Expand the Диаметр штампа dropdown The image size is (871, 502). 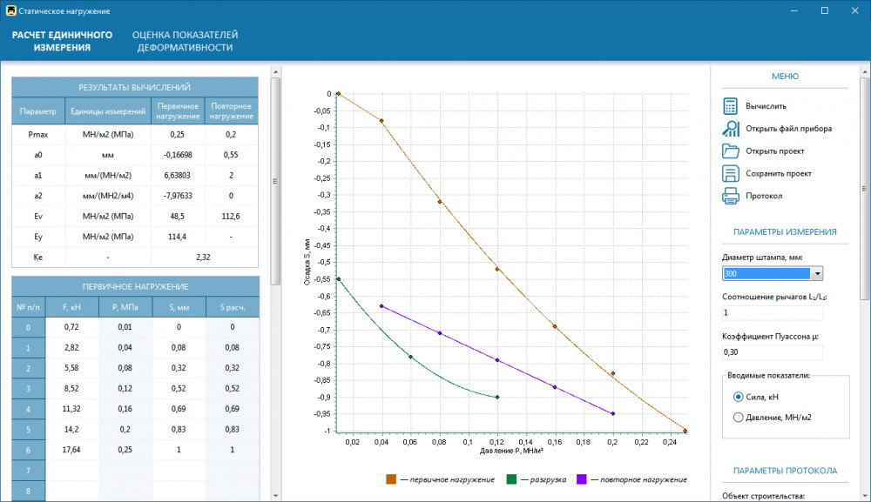[817, 274]
